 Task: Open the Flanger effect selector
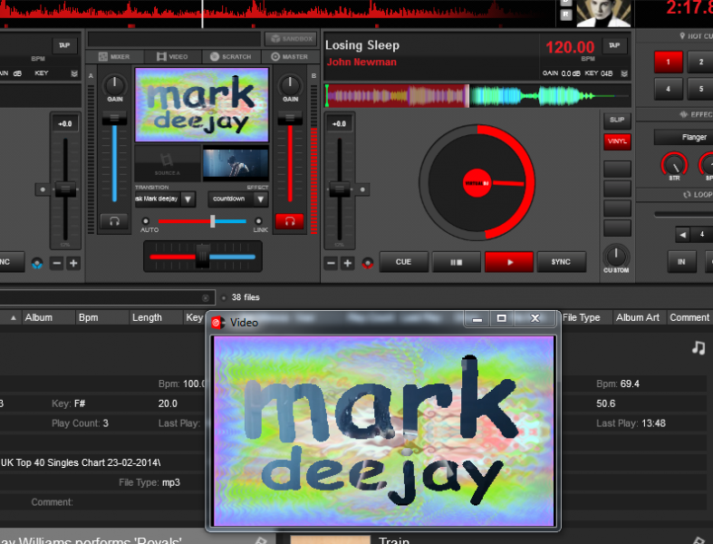(684, 137)
